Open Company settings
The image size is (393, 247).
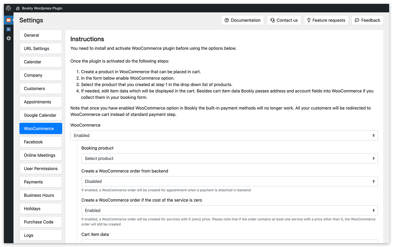[41, 75]
